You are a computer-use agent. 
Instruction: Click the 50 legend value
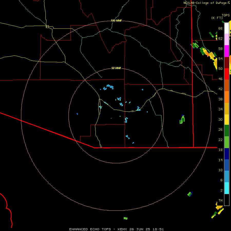coord(220,69)
